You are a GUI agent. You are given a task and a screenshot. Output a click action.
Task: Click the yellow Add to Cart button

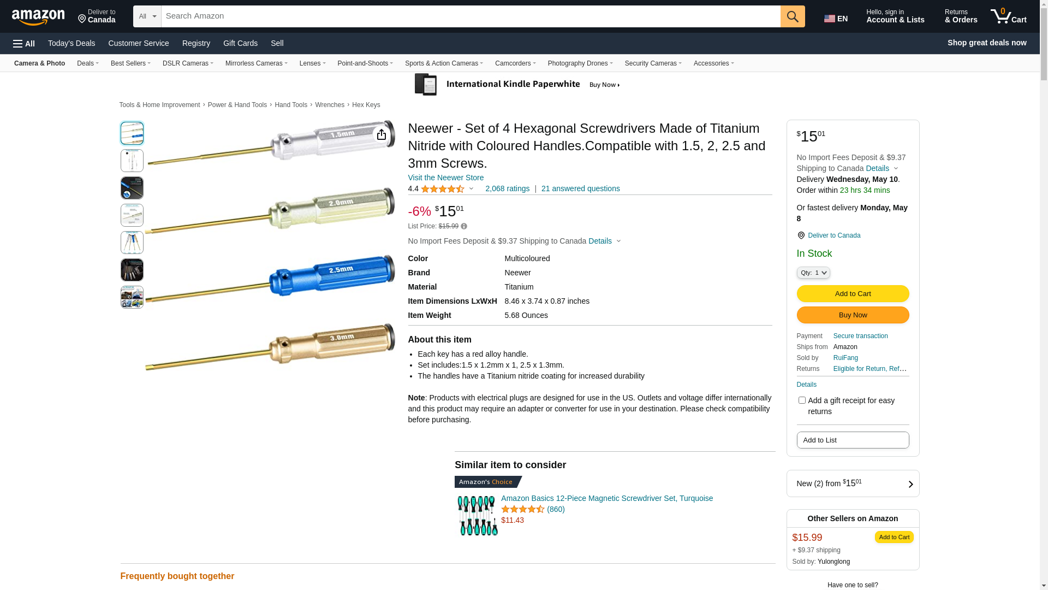coord(853,294)
